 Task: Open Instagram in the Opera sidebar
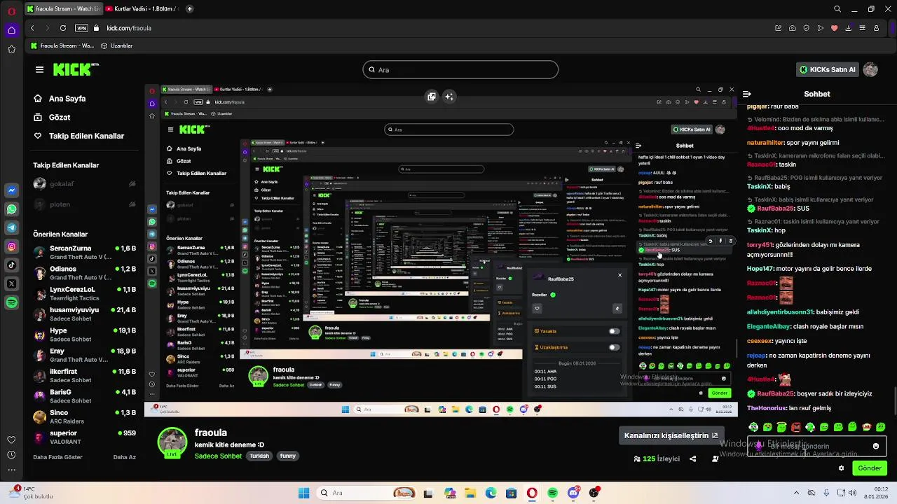[12, 246]
